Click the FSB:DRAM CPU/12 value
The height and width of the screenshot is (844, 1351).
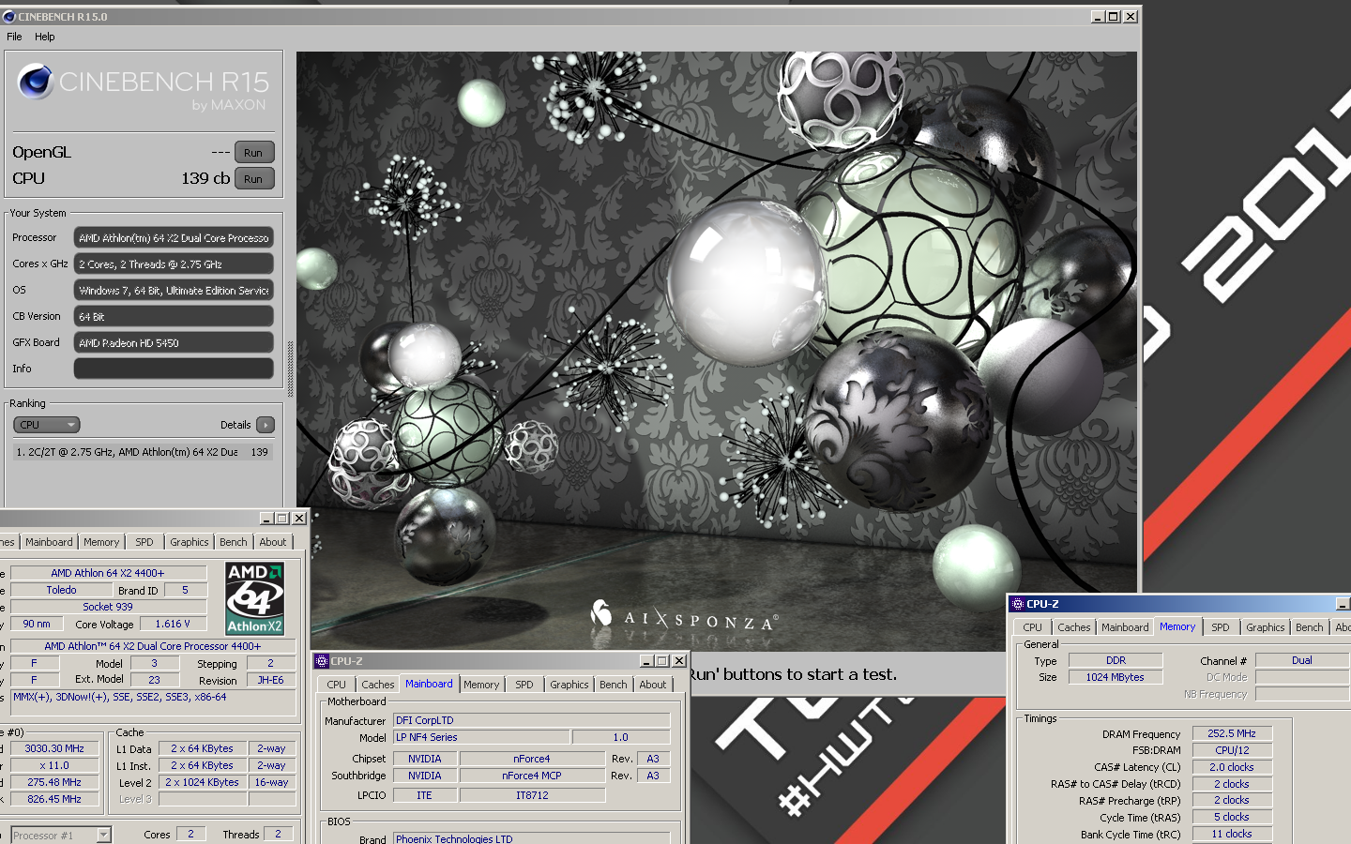point(1232,750)
